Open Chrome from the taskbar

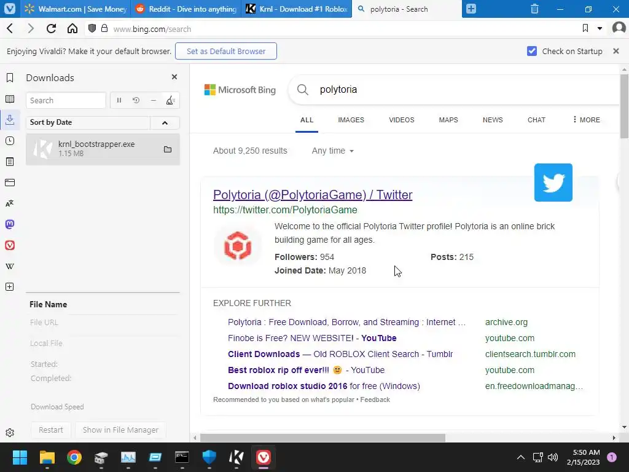[74, 457]
